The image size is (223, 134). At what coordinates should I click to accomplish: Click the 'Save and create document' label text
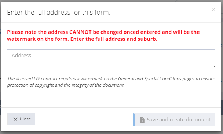click(x=179, y=120)
